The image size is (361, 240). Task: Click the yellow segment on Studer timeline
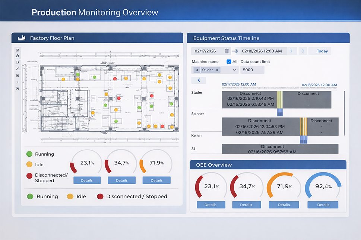click(x=279, y=99)
